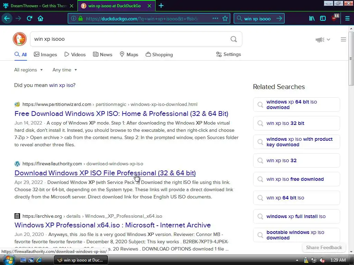
Task: Open uBlock extension icon with badge 11
Action: (x=335, y=18)
